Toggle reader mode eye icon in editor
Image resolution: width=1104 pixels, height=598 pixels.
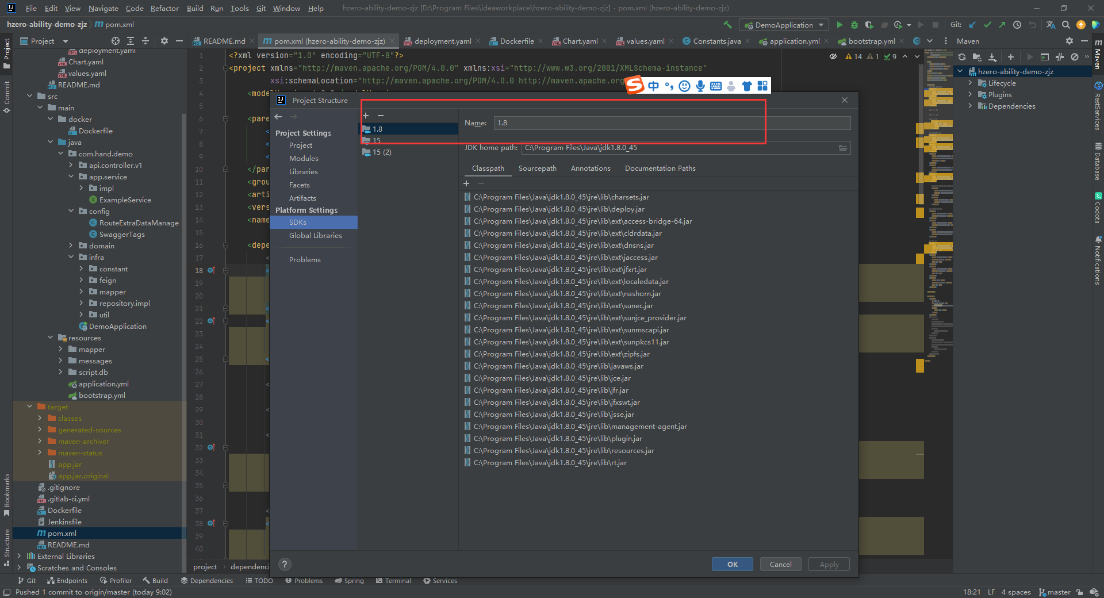[x=833, y=56]
